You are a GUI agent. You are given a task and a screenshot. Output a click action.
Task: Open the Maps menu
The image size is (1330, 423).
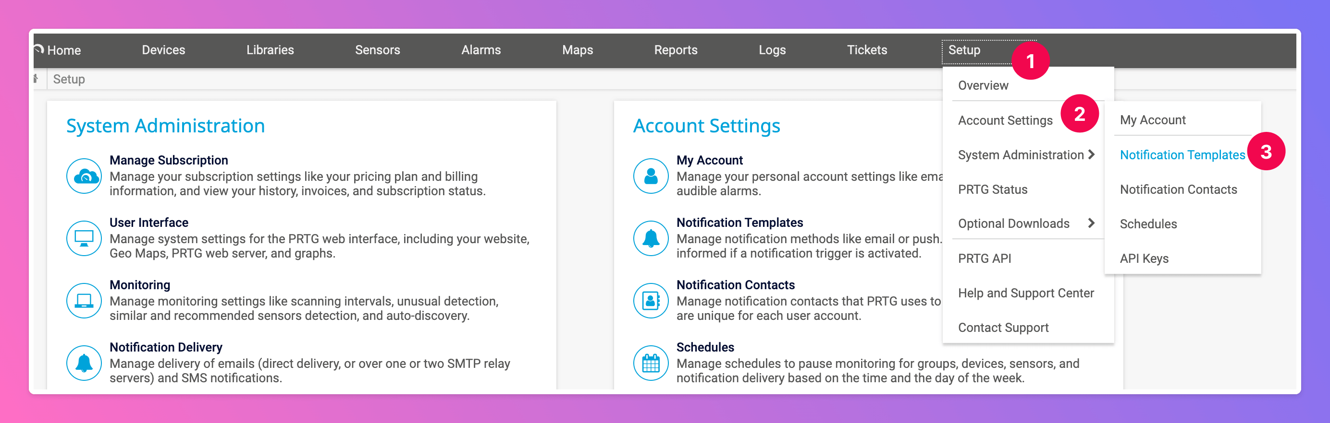[577, 50]
